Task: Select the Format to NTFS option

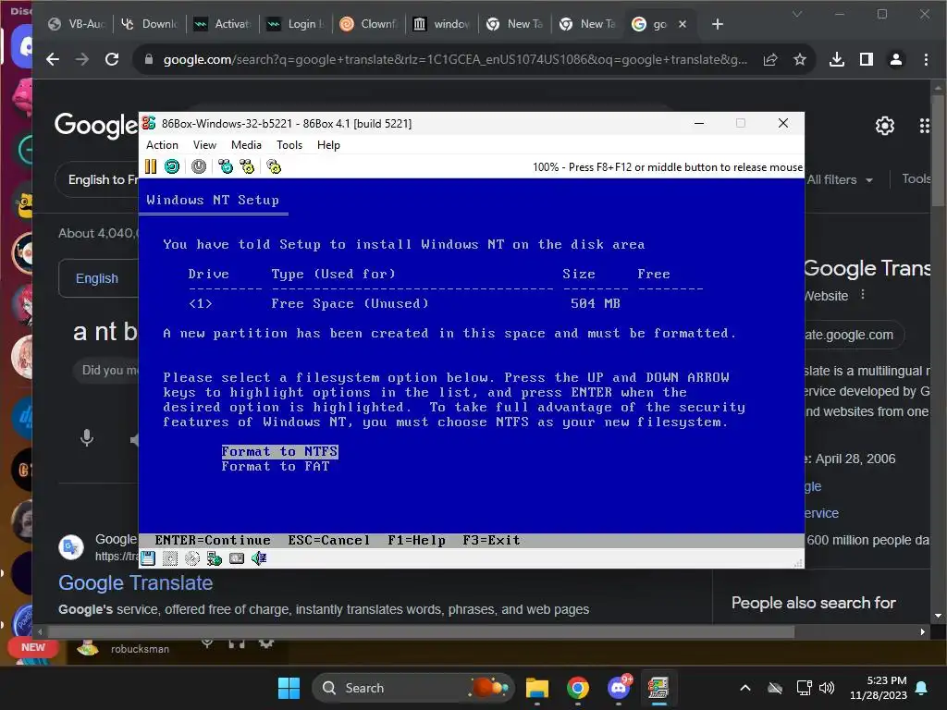Action: (x=279, y=451)
